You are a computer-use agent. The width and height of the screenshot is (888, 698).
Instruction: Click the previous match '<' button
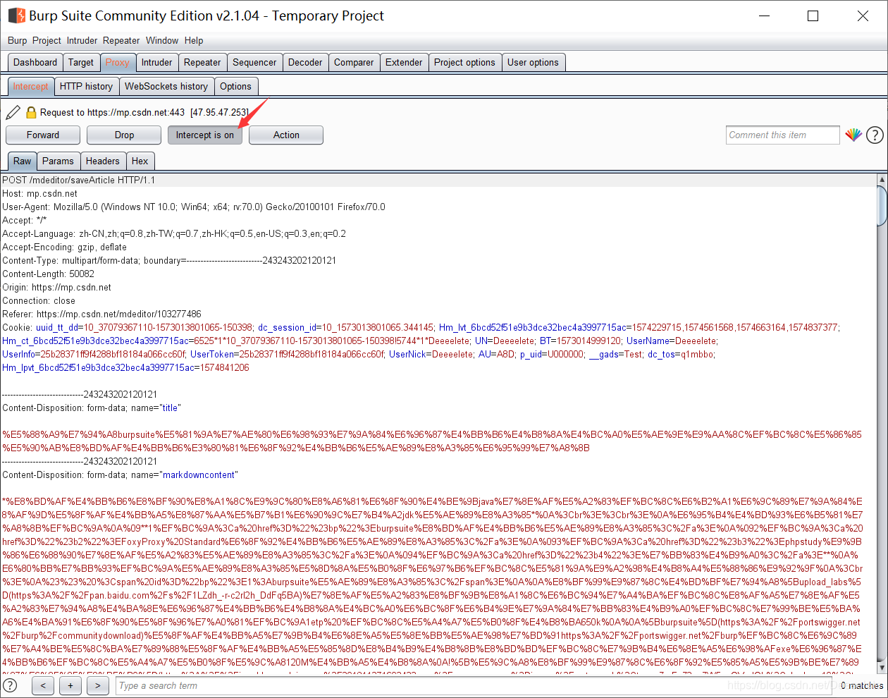[43, 685]
